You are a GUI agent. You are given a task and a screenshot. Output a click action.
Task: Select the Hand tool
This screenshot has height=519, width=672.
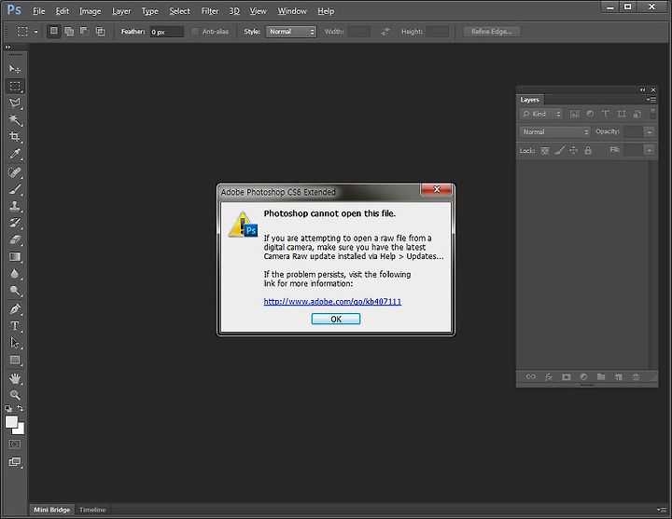[x=15, y=378]
